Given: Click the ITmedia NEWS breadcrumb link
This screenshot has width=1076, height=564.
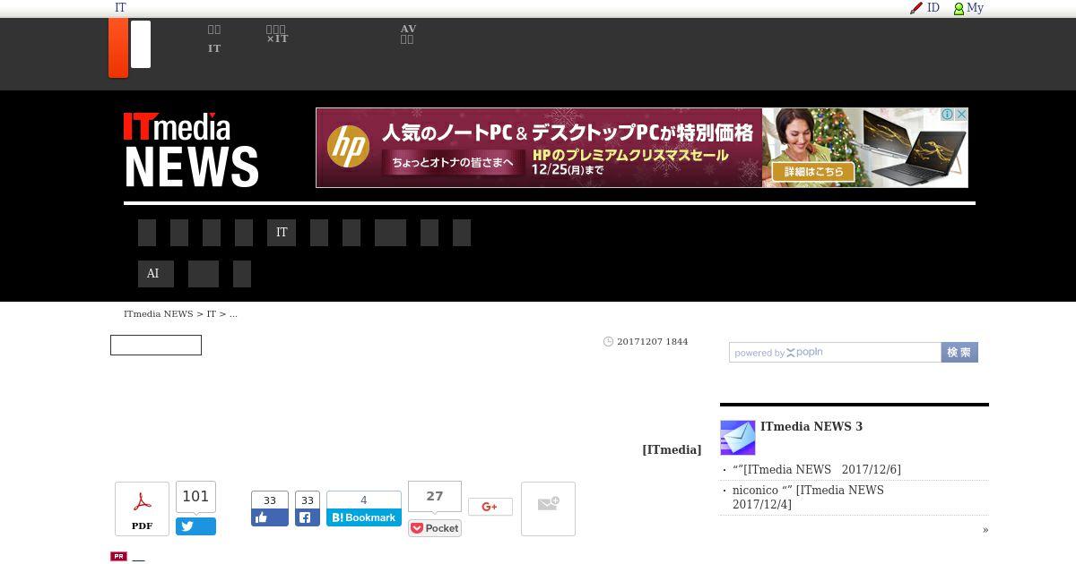Looking at the screenshot, I should 159,314.
